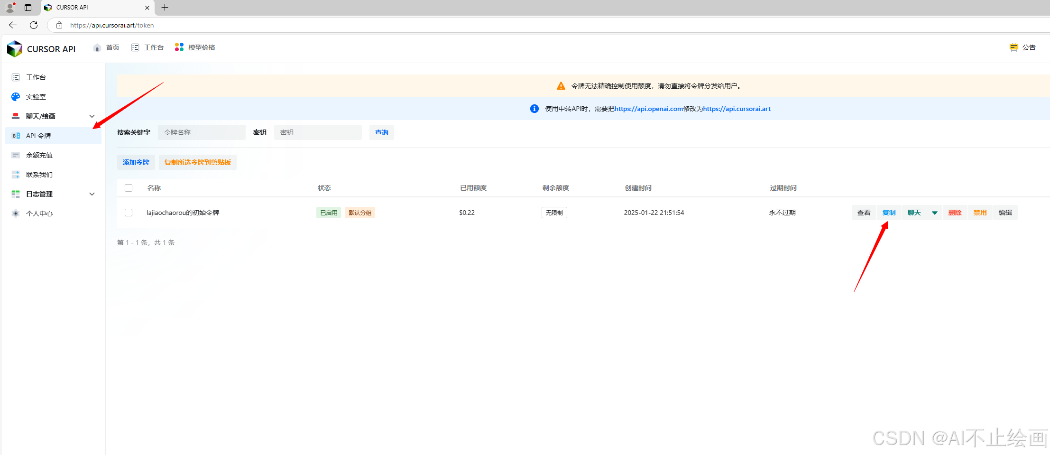
Task: Open 工作台 from top navigation
Action: coord(154,47)
